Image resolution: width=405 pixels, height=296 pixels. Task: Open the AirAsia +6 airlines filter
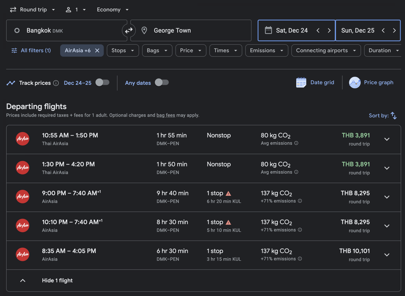coord(77,51)
